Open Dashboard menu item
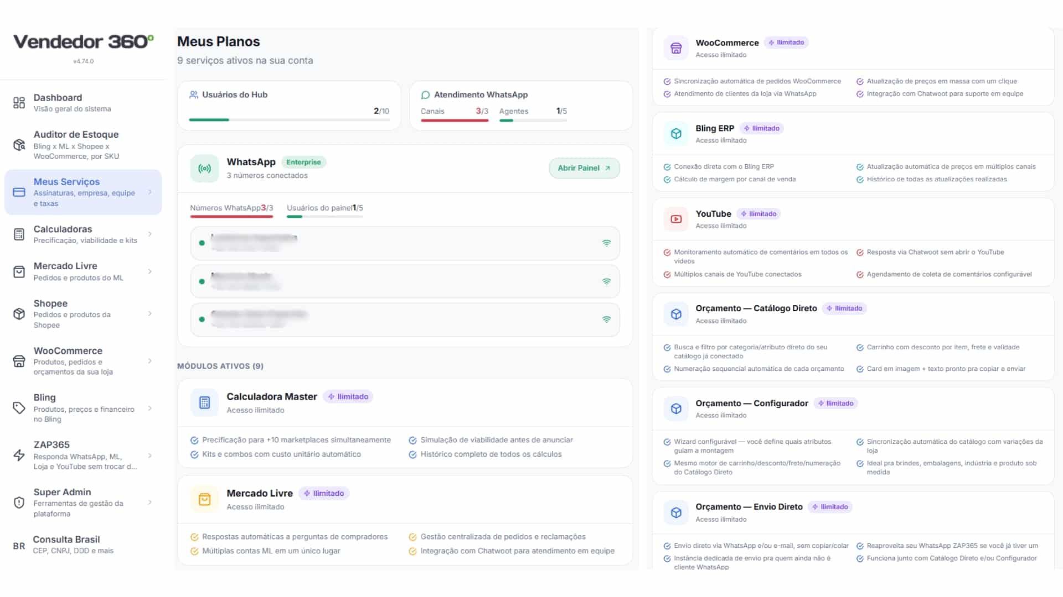The image size is (1063, 597). [x=83, y=103]
